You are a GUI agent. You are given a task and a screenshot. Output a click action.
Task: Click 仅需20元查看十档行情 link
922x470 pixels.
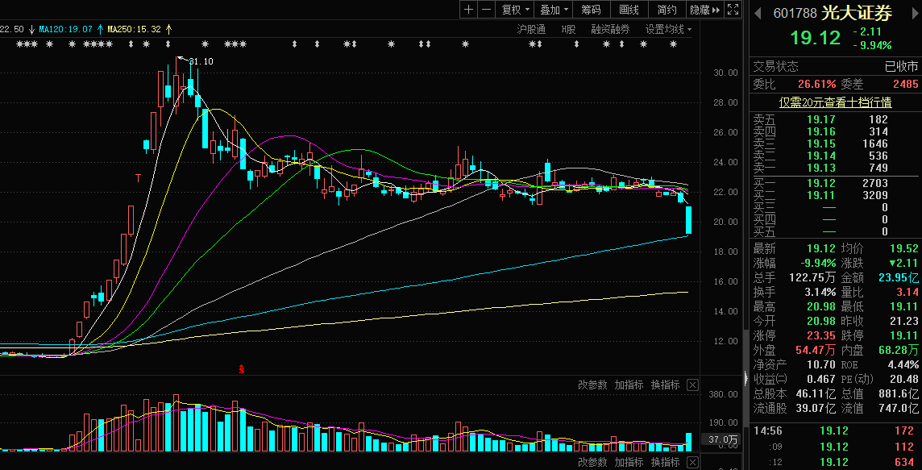click(835, 102)
